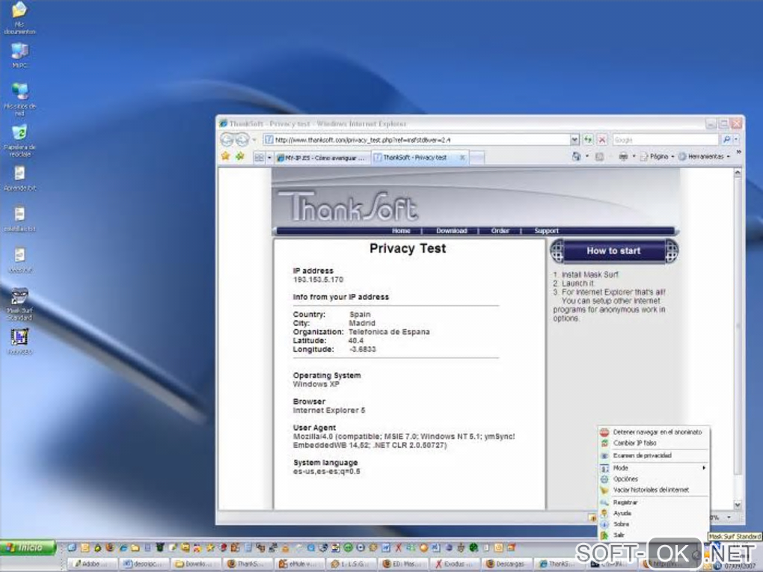This screenshot has height=572, width=763.
Task: Switch to Exodus taskbar button
Action: click(454, 564)
